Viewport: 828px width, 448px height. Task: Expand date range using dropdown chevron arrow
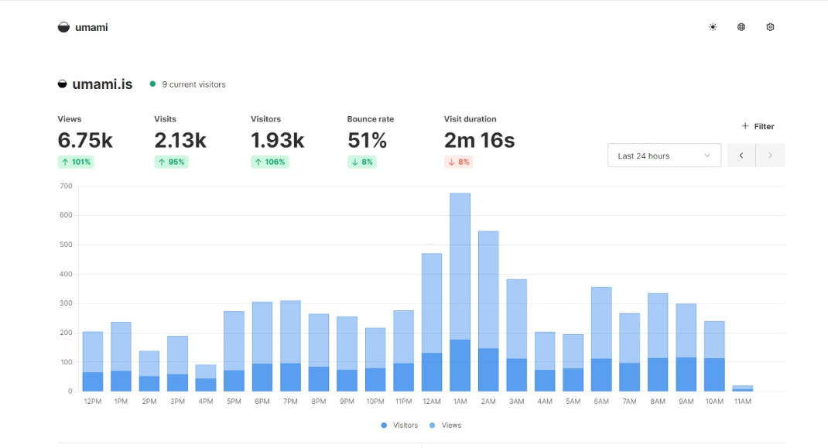[x=707, y=156]
